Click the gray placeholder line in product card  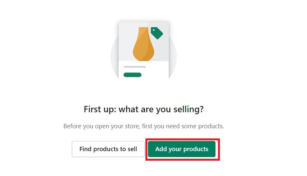135,67
